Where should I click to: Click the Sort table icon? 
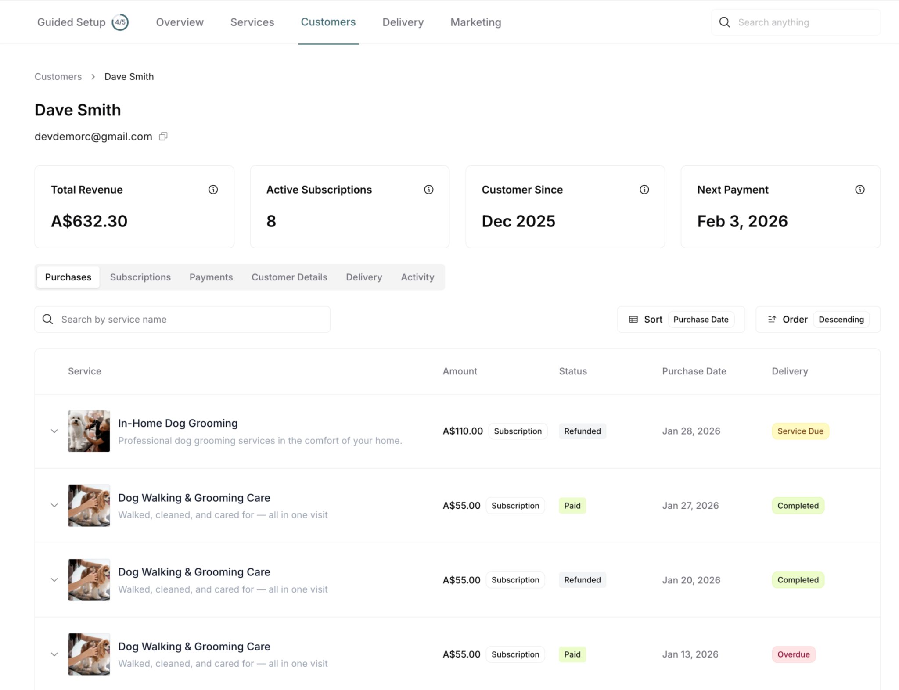pos(633,320)
